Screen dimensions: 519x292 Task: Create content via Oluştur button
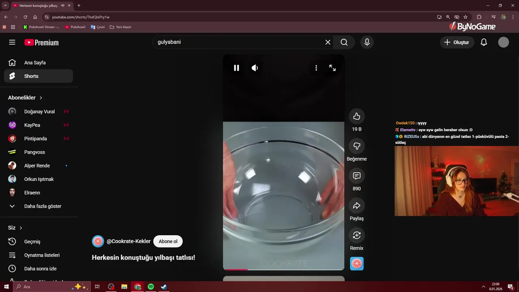457,42
